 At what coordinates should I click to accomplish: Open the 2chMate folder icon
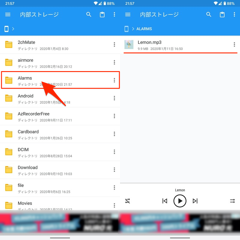(x=9, y=45)
